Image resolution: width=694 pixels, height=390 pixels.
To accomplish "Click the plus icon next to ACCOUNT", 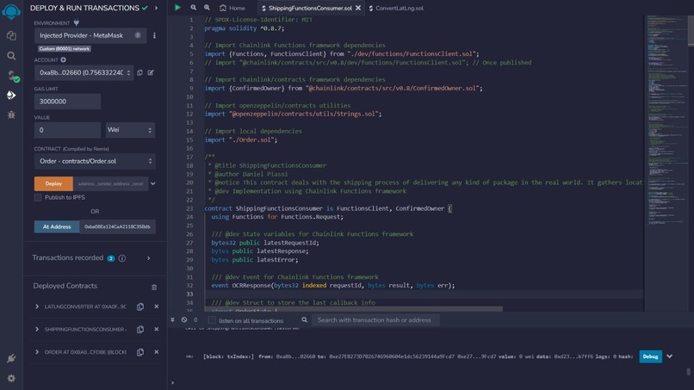I will click(x=64, y=59).
